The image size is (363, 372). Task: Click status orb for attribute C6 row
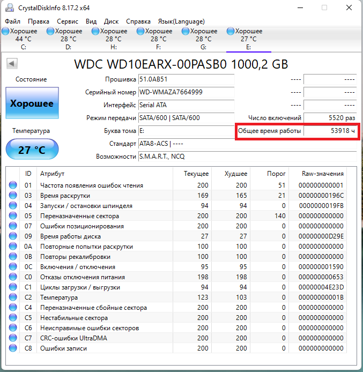(x=13, y=328)
